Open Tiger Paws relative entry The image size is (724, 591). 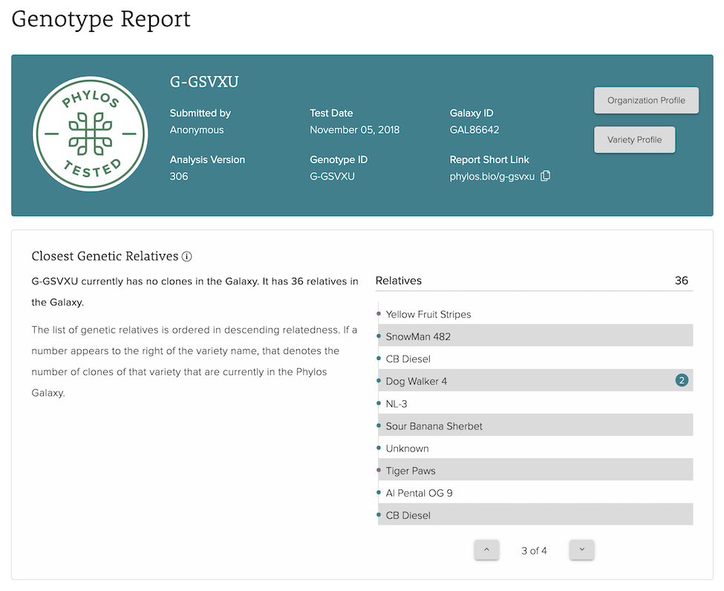click(410, 471)
